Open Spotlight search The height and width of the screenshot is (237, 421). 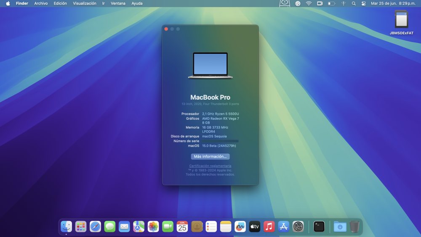pos(354,3)
